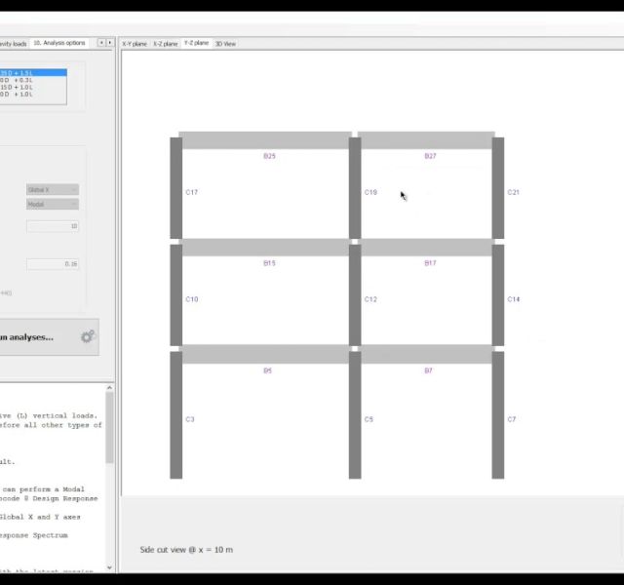
Task: Click the left tab-scroll arrow
Action: point(101,42)
